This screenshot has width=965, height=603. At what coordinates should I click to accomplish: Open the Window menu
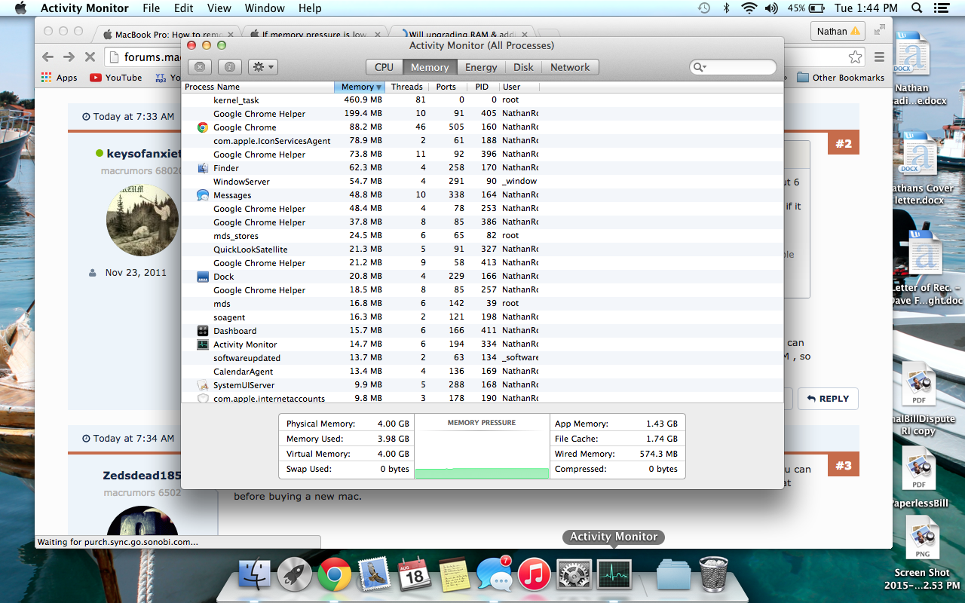point(265,8)
